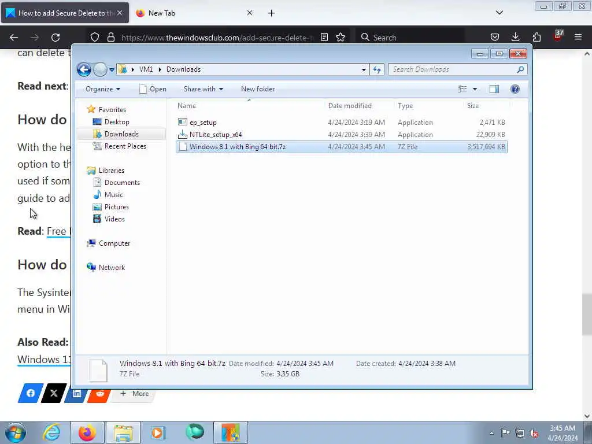
Task: Expand the address bar history dropdown
Action: [364, 69]
